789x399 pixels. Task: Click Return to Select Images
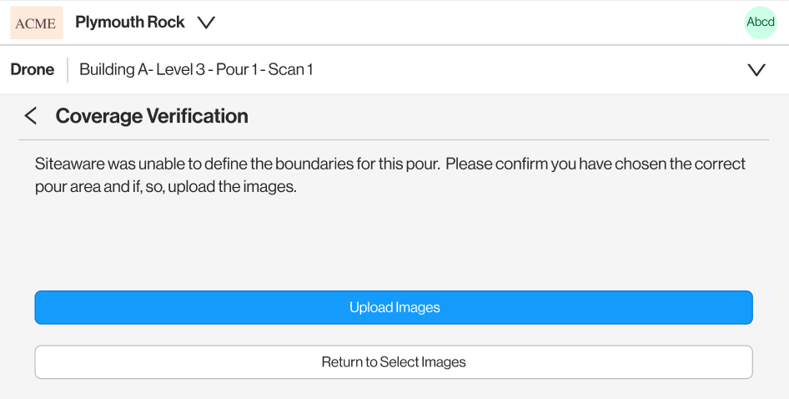point(394,362)
